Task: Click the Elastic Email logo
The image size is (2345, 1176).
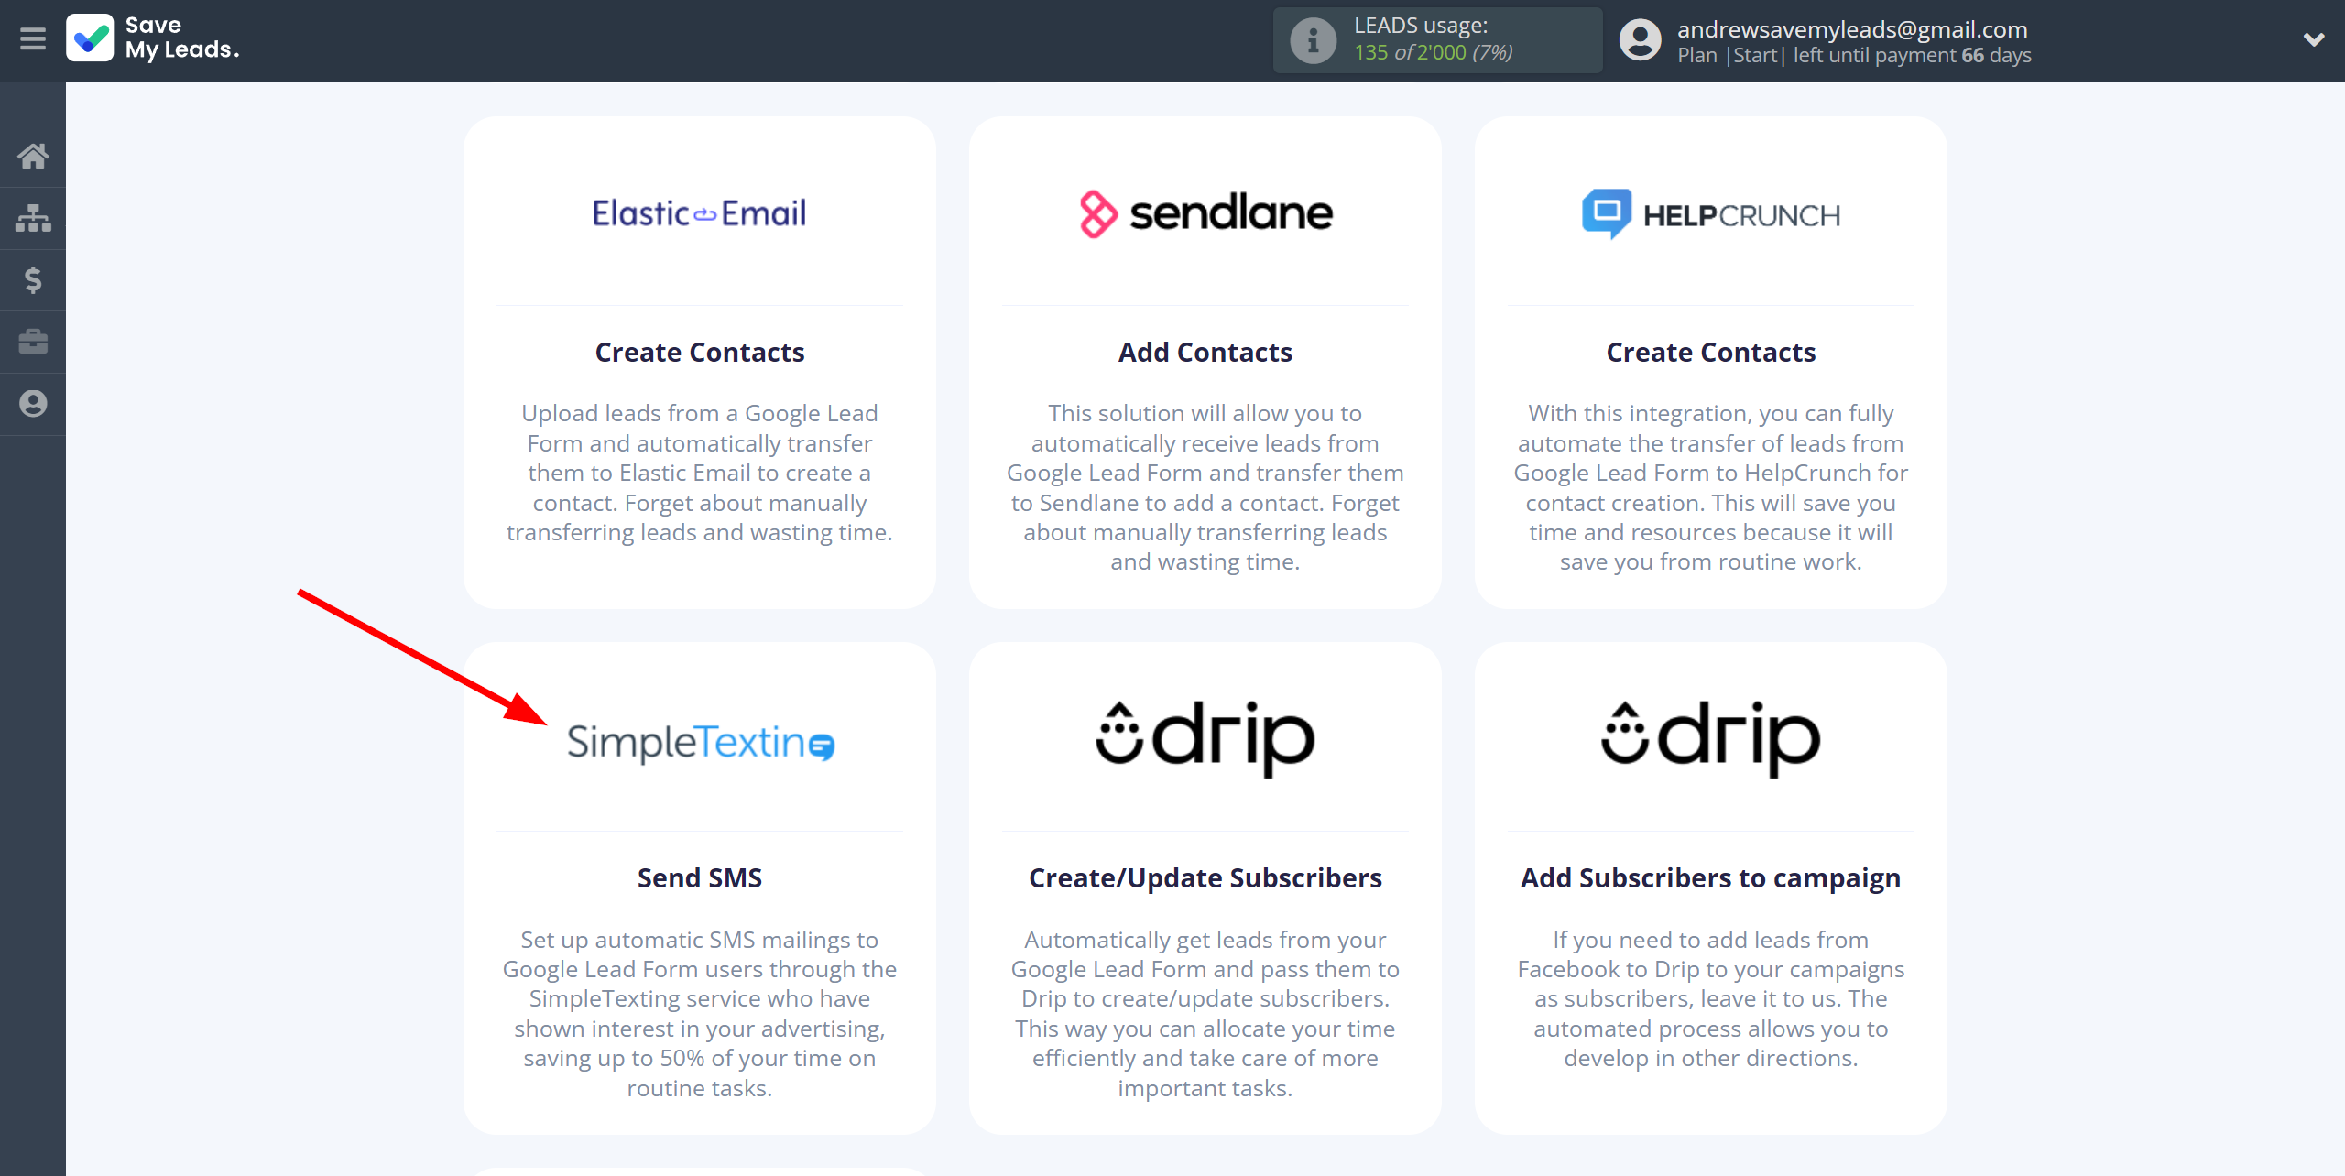Action: pyautogui.click(x=699, y=213)
